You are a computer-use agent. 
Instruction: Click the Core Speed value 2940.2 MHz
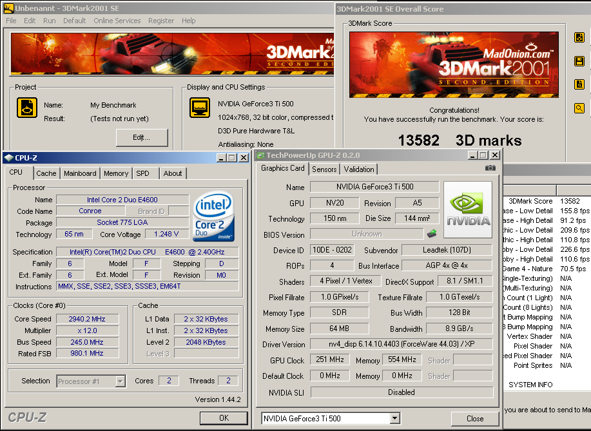pyautogui.click(x=88, y=319)
